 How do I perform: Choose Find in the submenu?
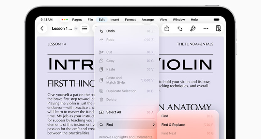[188, 116]
